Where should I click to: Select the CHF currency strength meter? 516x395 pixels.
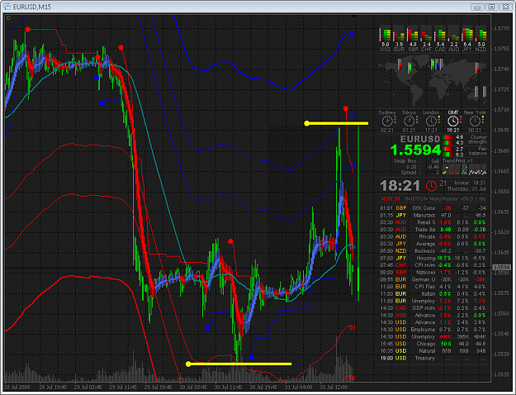coord(426,39)
